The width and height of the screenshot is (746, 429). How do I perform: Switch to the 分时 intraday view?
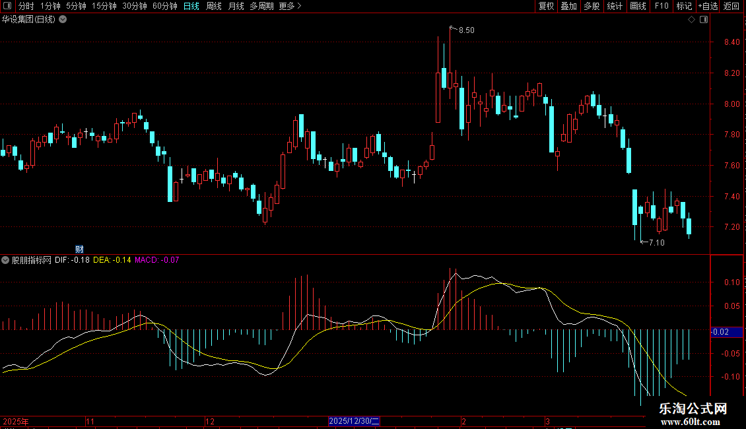26,6
